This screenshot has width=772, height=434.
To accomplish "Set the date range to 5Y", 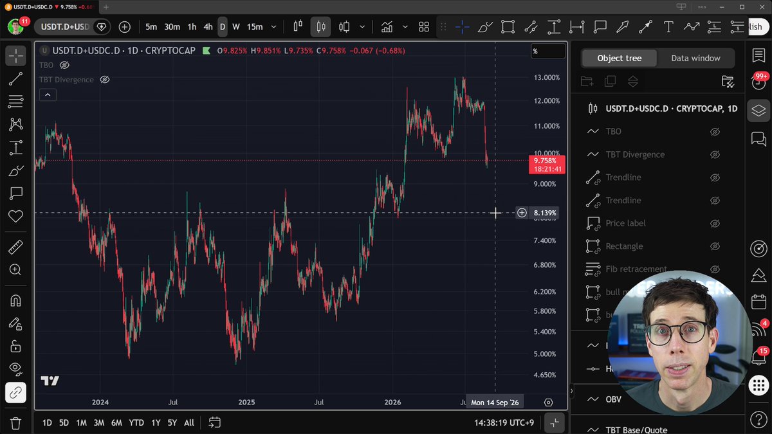I will (x=172, y=422).
